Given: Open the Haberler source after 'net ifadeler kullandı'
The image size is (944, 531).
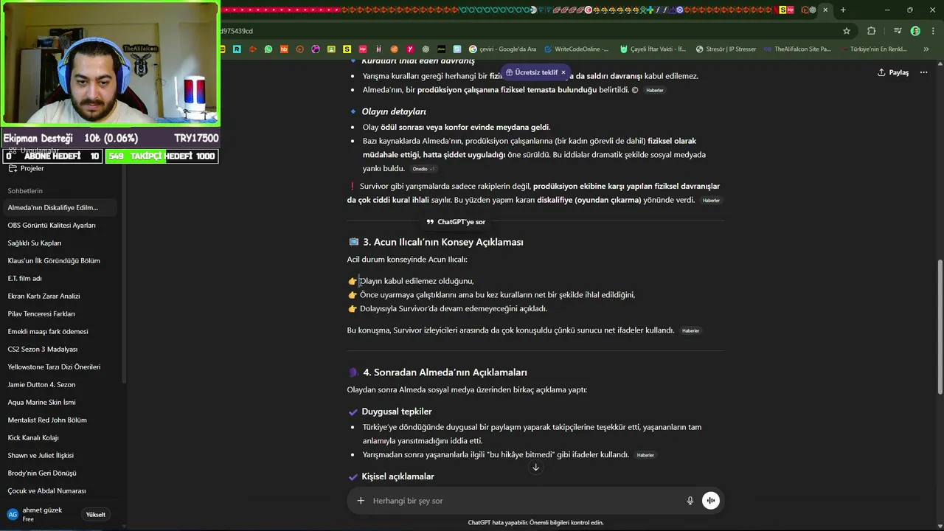Looking at the screenshot, I should 691,330.
